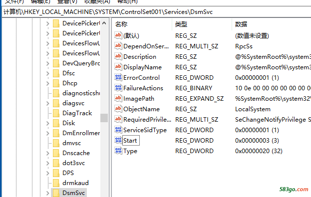Click the diagsvc folder icon

56,103
